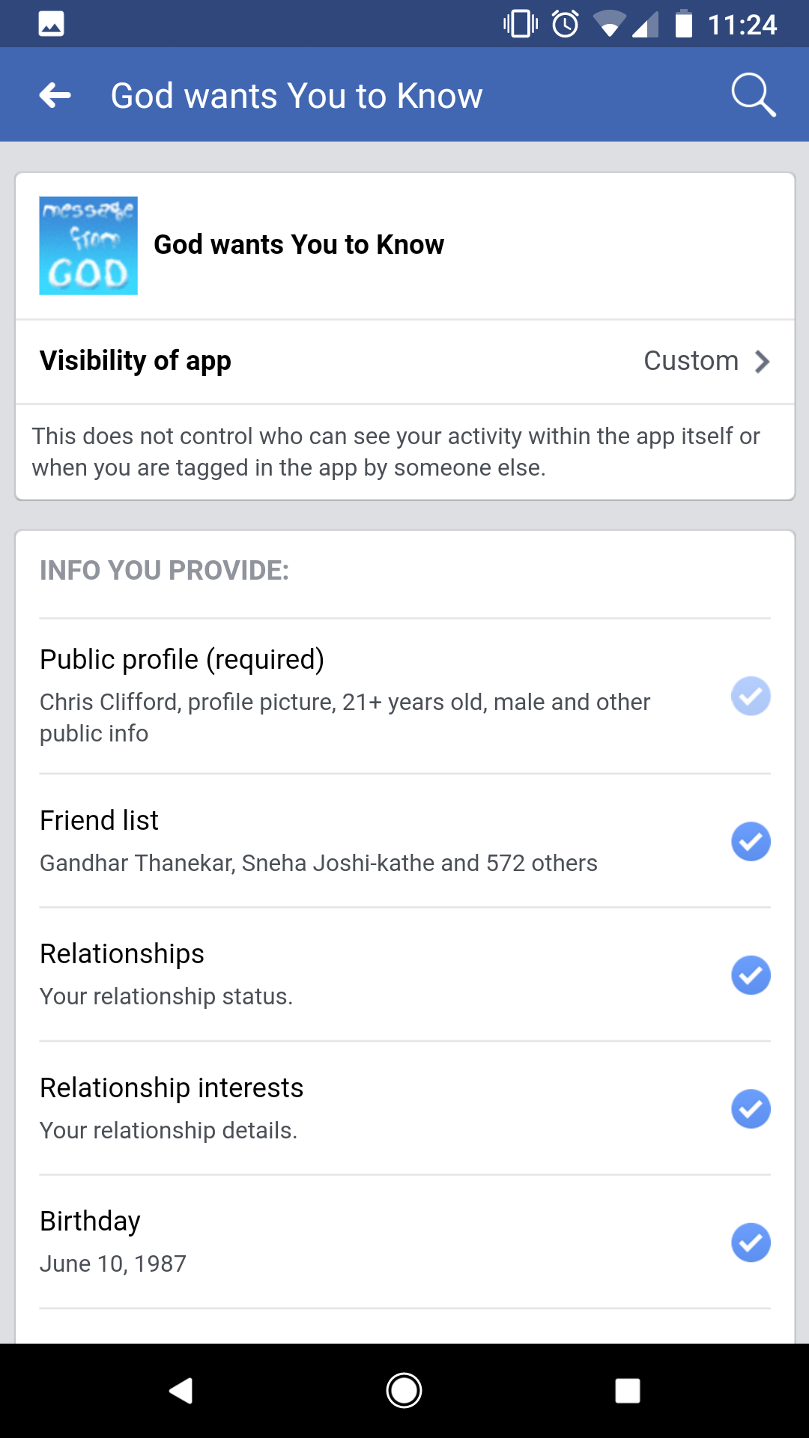This screenshot has width=809, height=1438.
Task: Tap the picture notification icon in status bar
Action: 51,24
